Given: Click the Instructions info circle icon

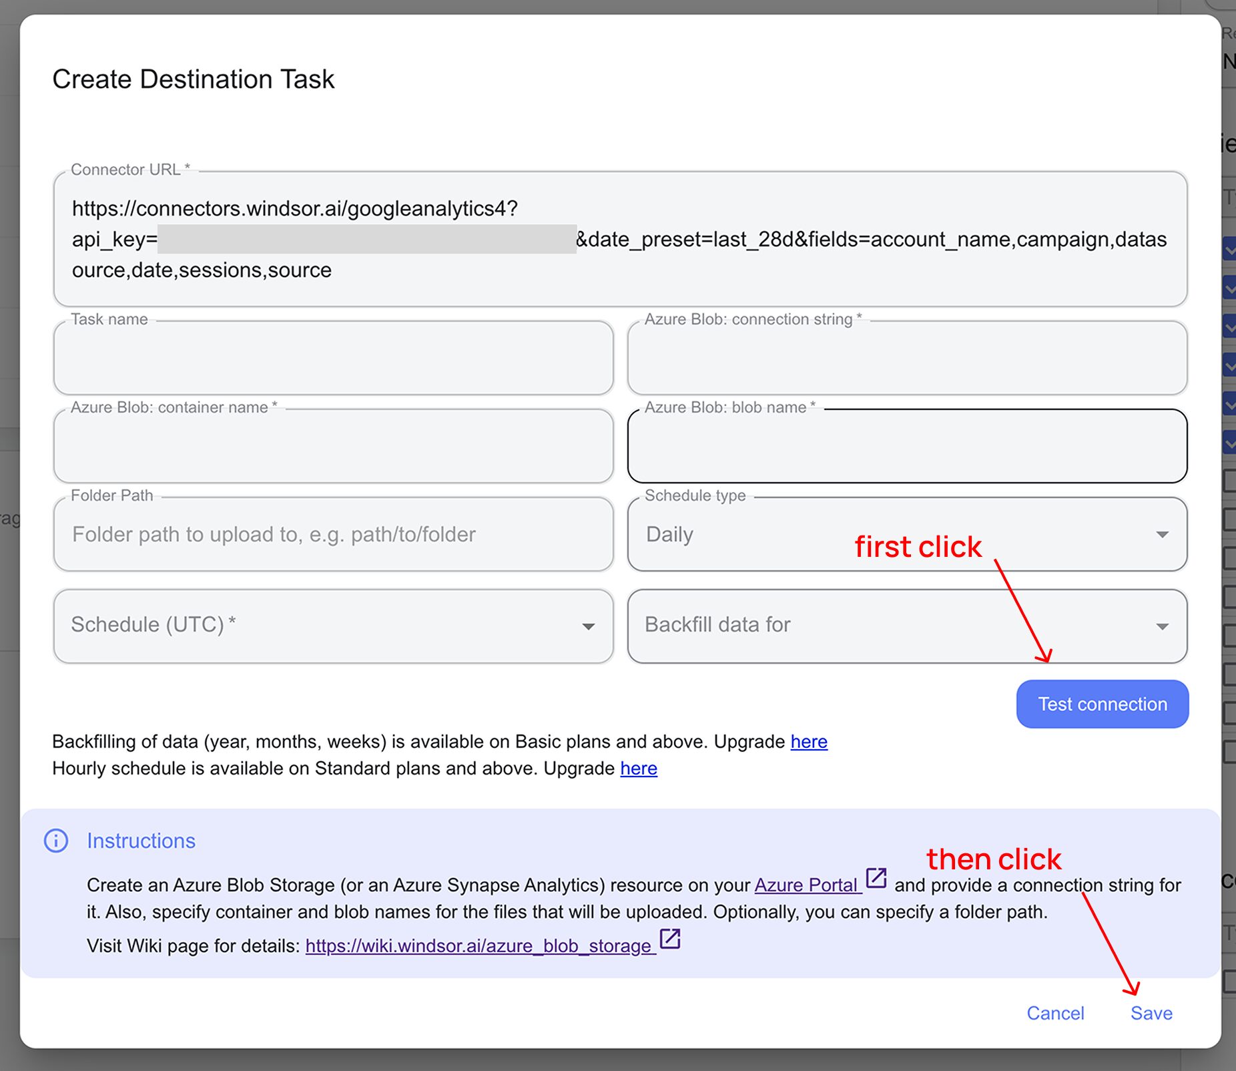Looking at the screenshot, I should pos(56,841).
